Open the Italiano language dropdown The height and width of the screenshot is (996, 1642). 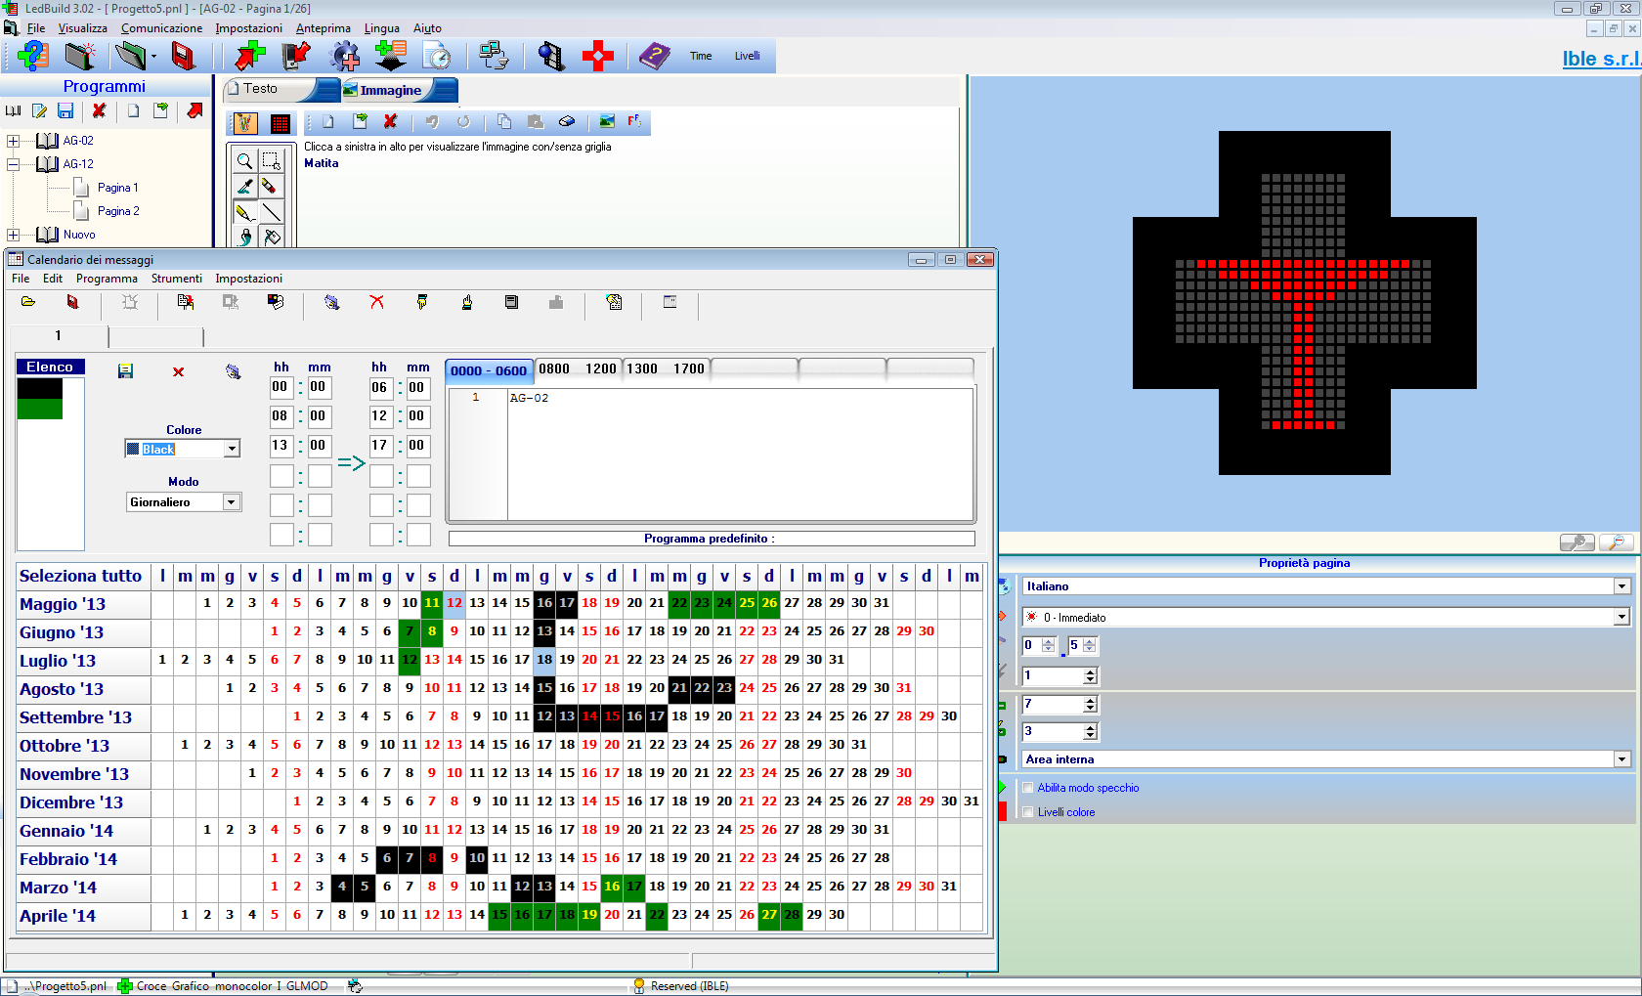(x=1621, y=586)
